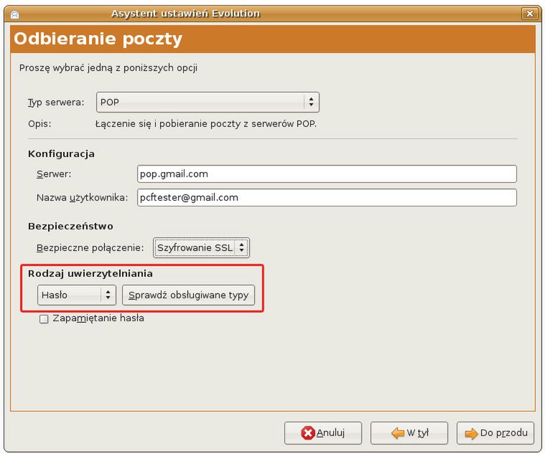Click the Bezpieczne połączenie label
This screenshot has height=456, width=545.
pos(90,248)
